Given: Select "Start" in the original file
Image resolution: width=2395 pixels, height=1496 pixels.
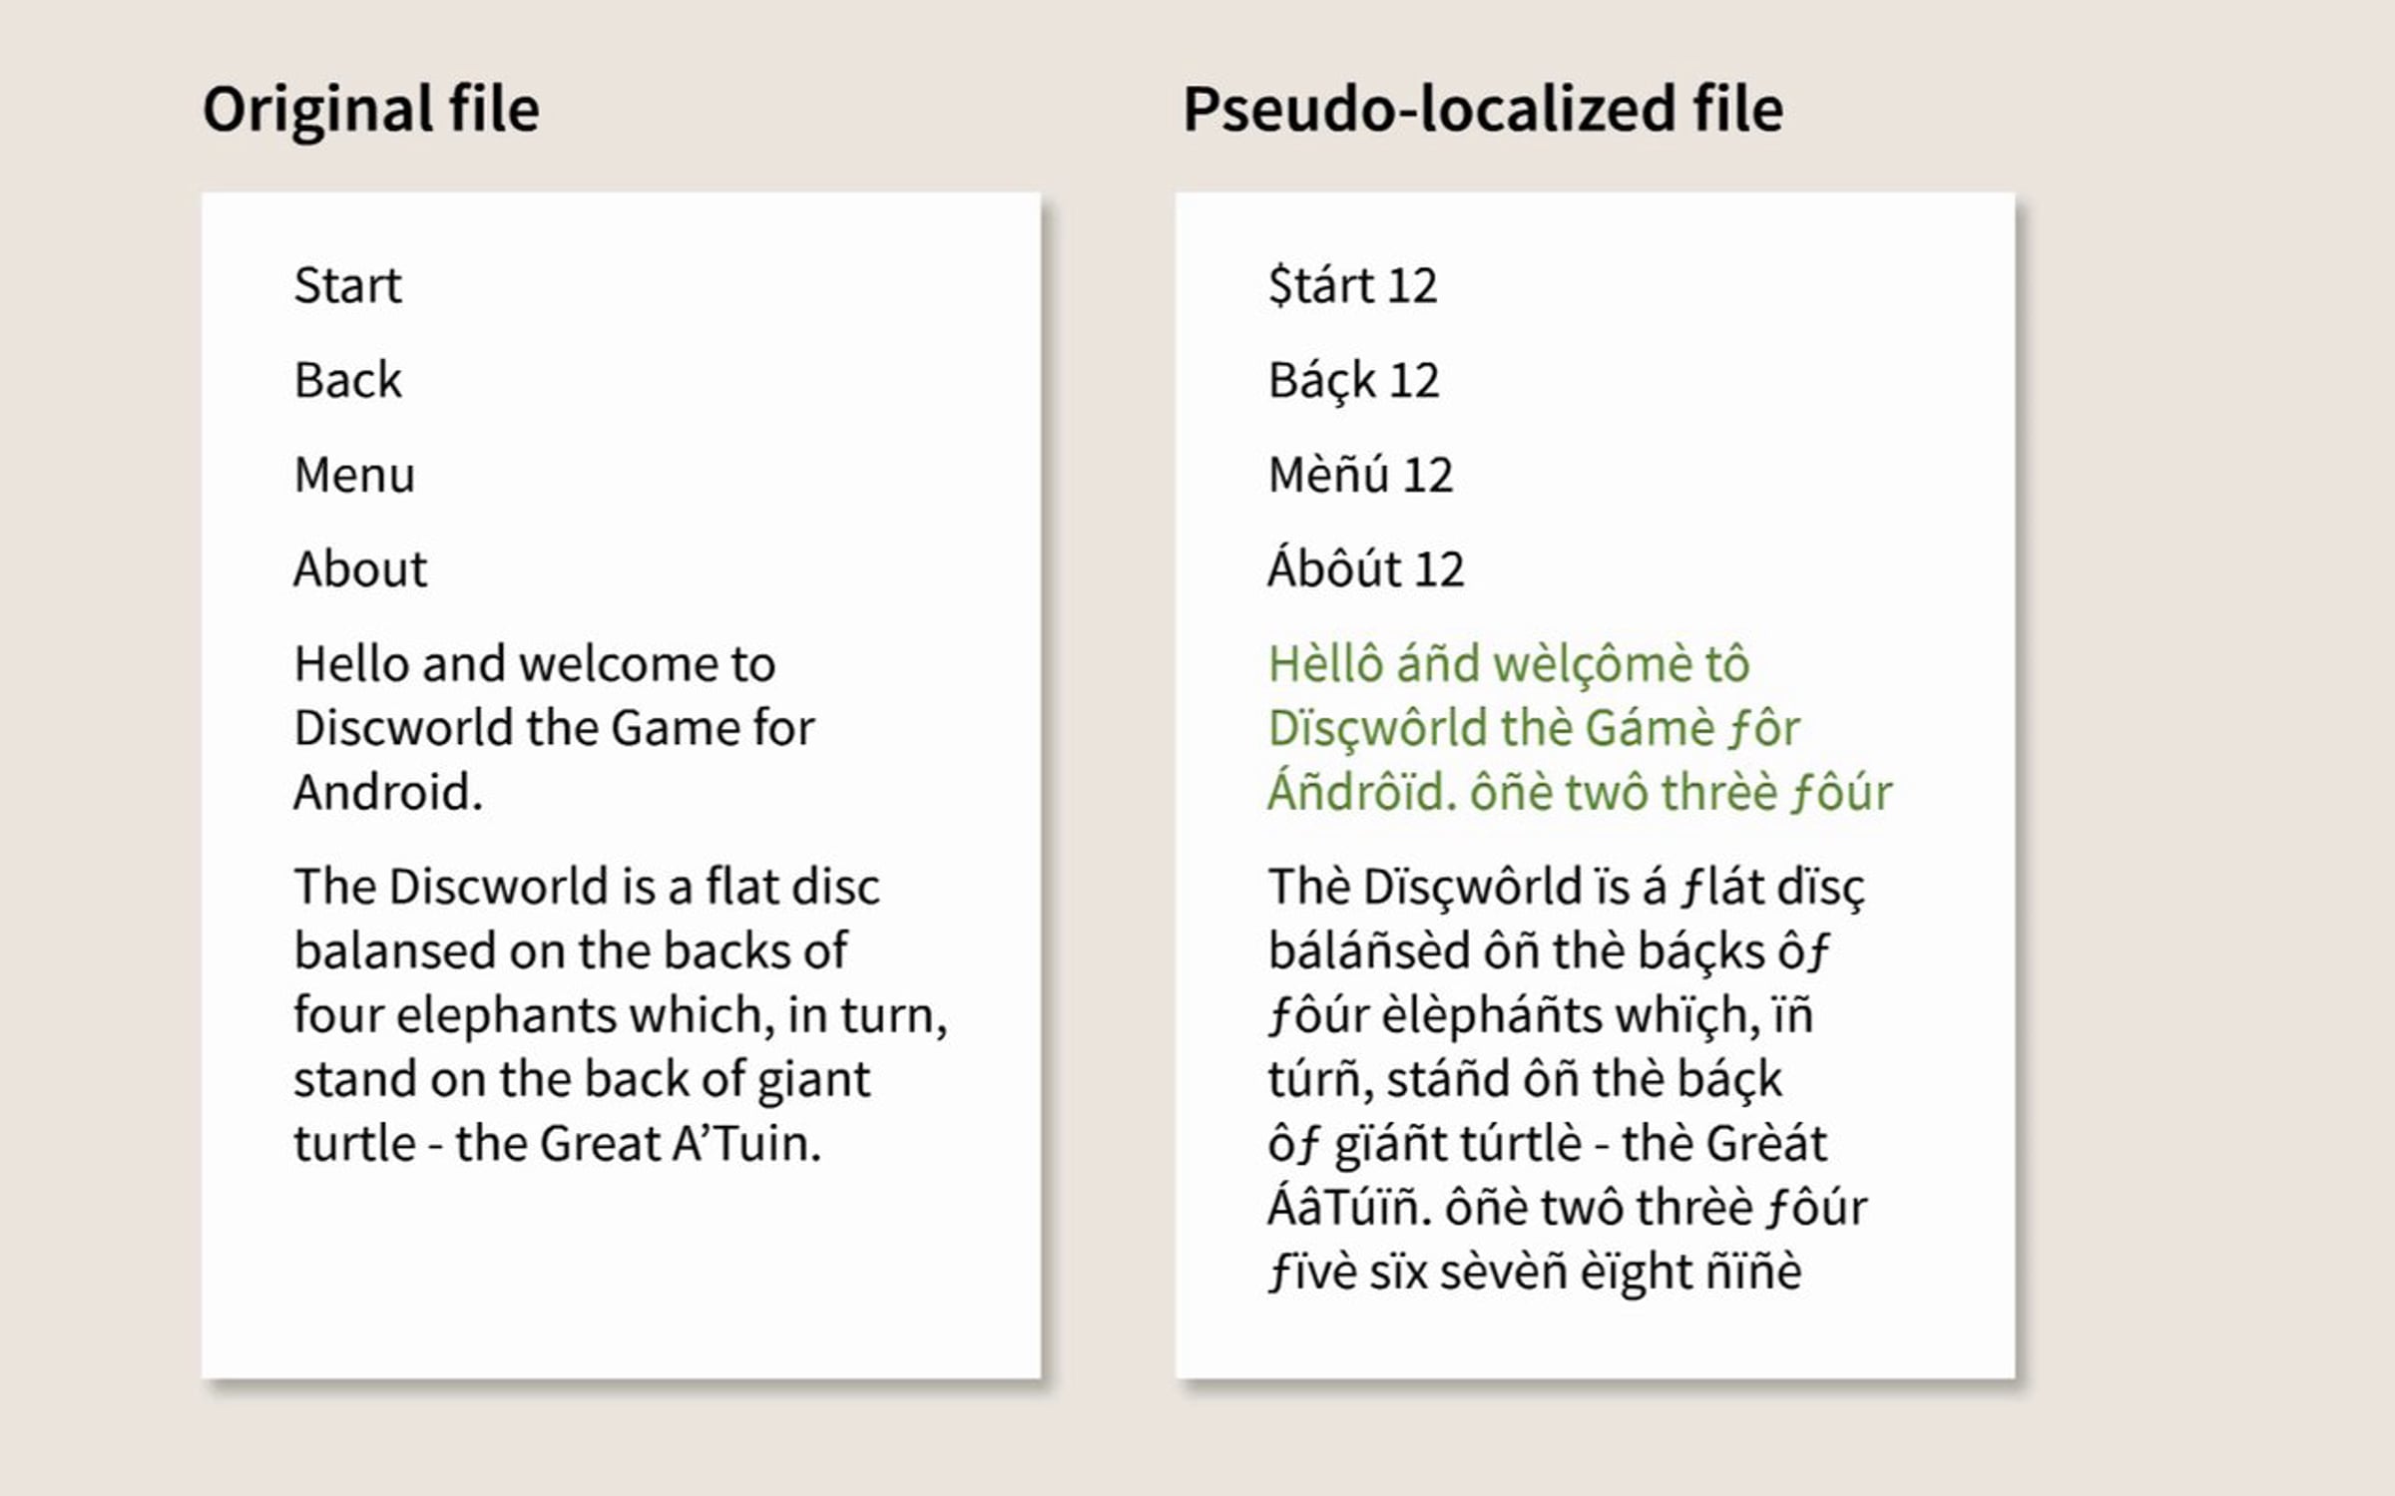Looking at the screenshot, I should coord(347,286).
